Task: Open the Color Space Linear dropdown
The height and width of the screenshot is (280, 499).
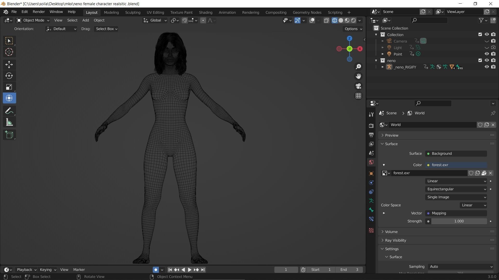Action: click(473, 205)
